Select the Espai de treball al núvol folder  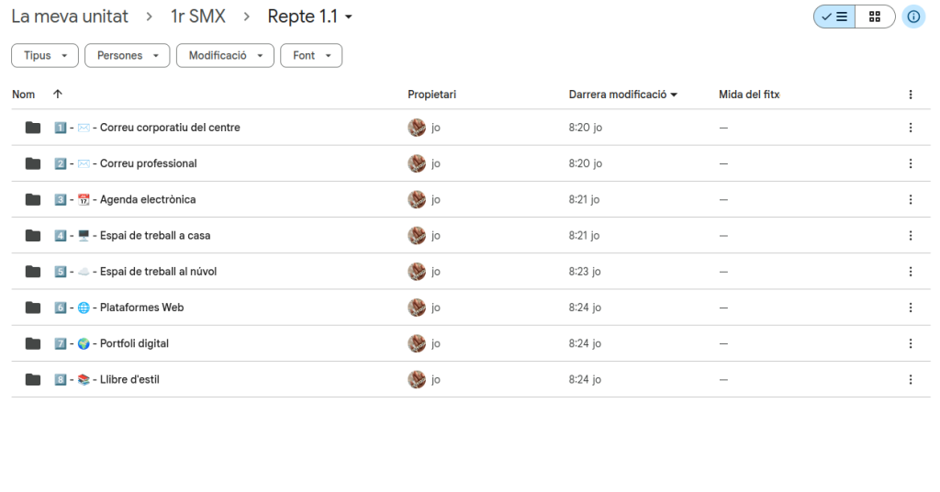tap(158, 272)
